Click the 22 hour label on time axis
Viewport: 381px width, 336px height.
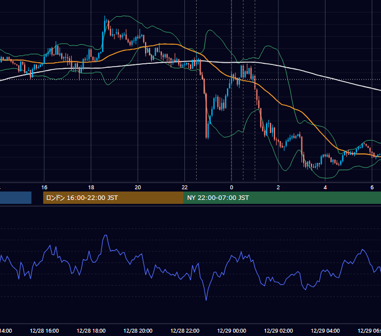(185, 188)
